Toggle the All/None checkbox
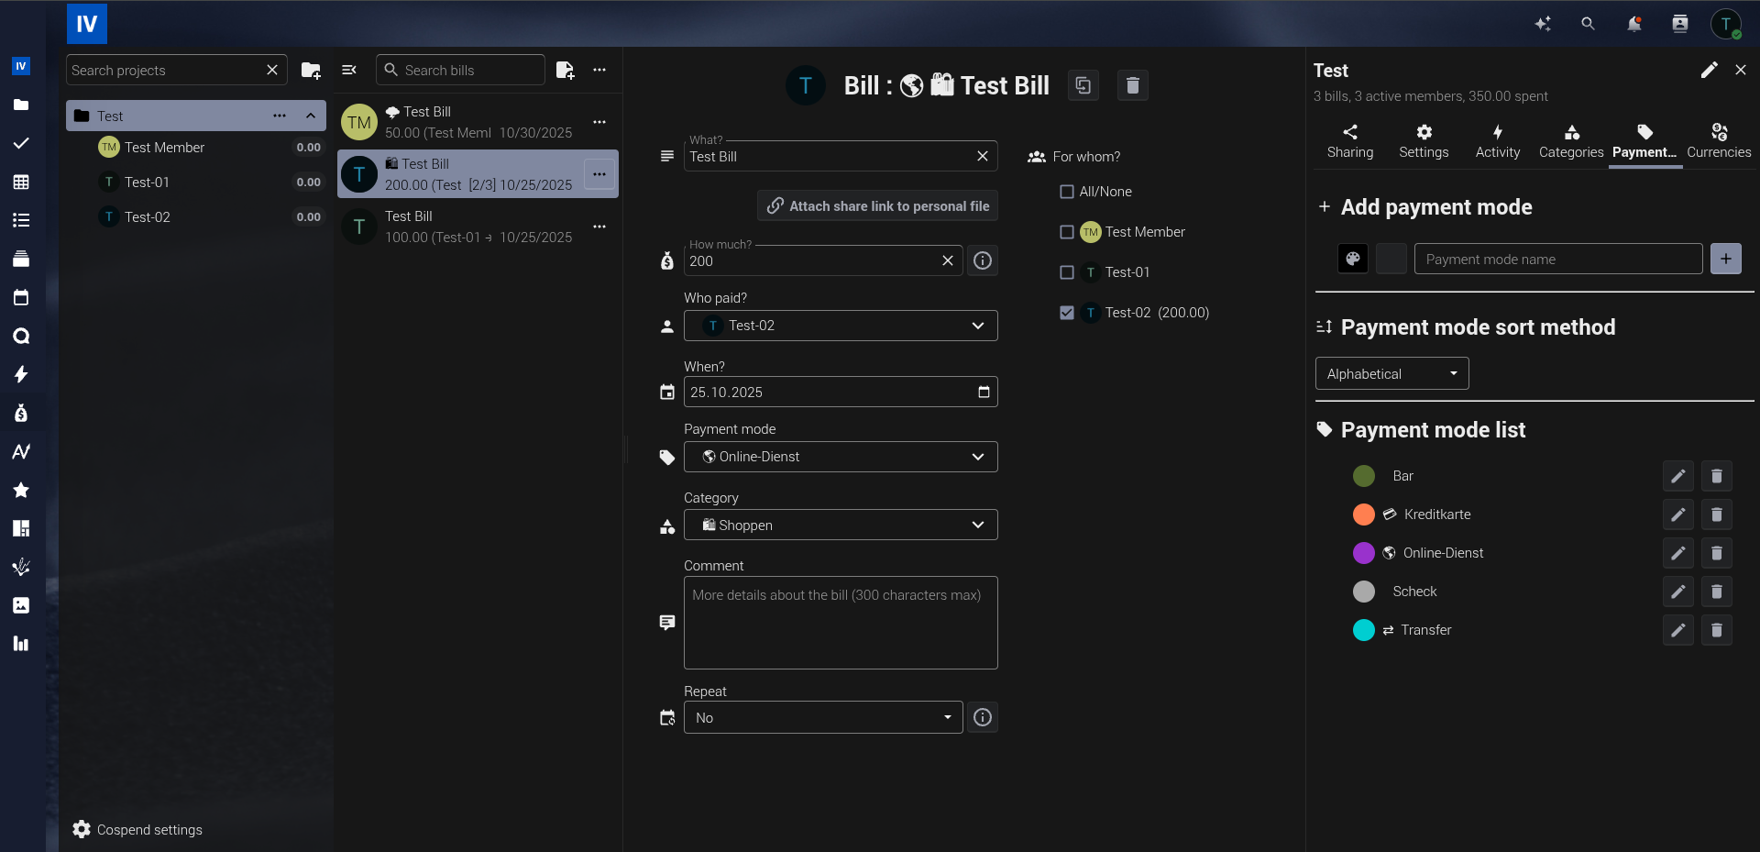Viewport: 1760px width, 852px height. pos(1066,192)
